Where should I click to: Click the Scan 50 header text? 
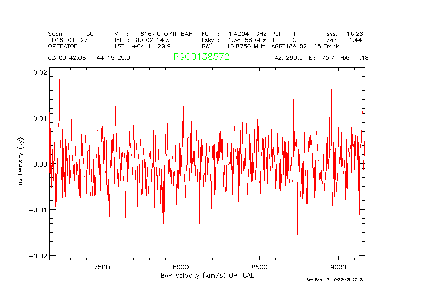(x=71, y=33)
